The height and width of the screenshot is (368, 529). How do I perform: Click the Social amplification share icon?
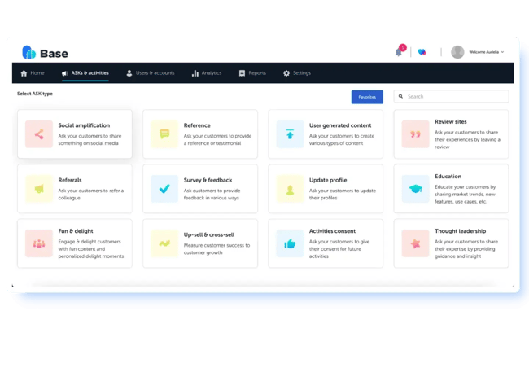(39, 134)
